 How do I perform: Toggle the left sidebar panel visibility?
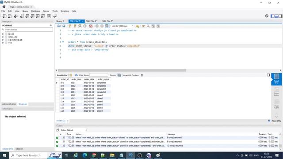(272, 16)
